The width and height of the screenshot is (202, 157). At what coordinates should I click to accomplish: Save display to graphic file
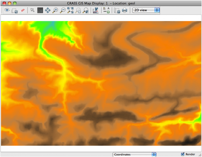point(117,10)
